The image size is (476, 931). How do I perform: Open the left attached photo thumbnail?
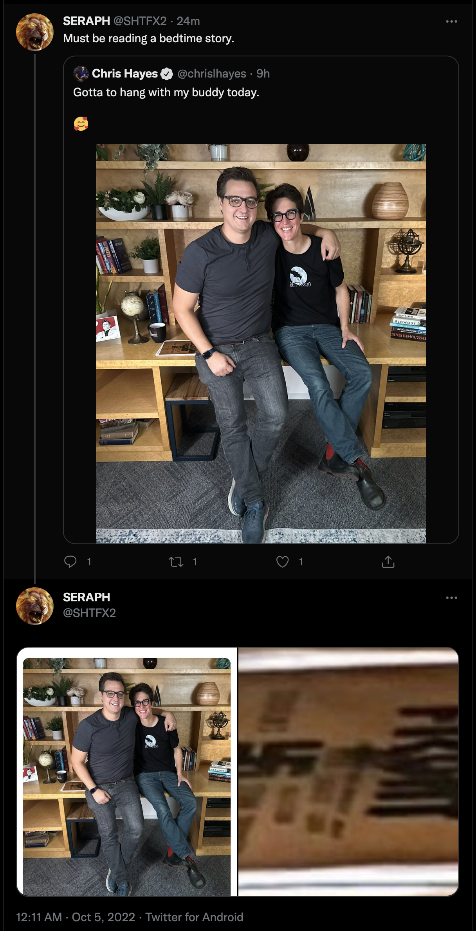126,772
